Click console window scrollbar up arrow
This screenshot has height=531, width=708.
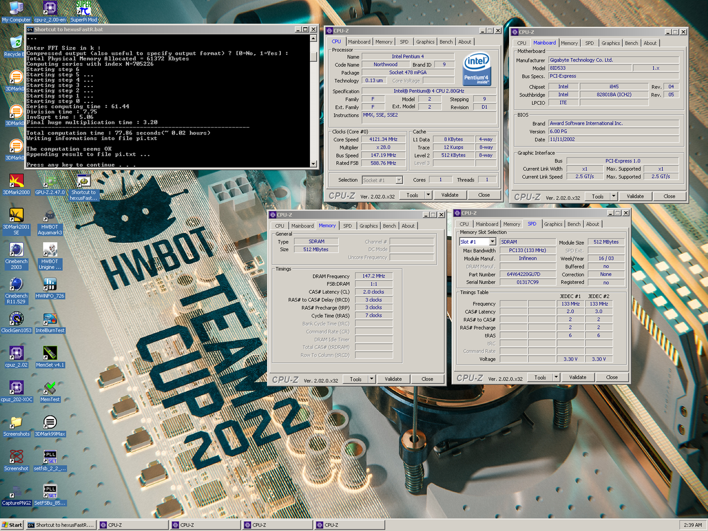pyautogui.click(x=313, y=37)
